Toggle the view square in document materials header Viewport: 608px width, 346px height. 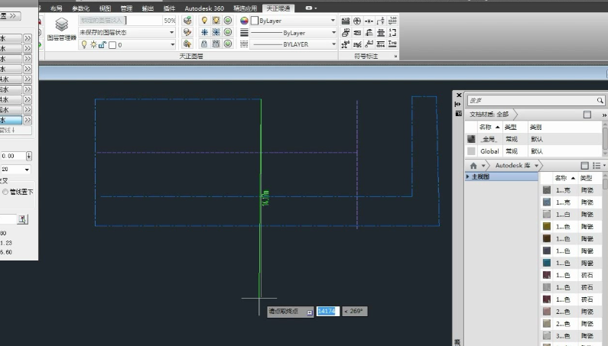[587, 114]
